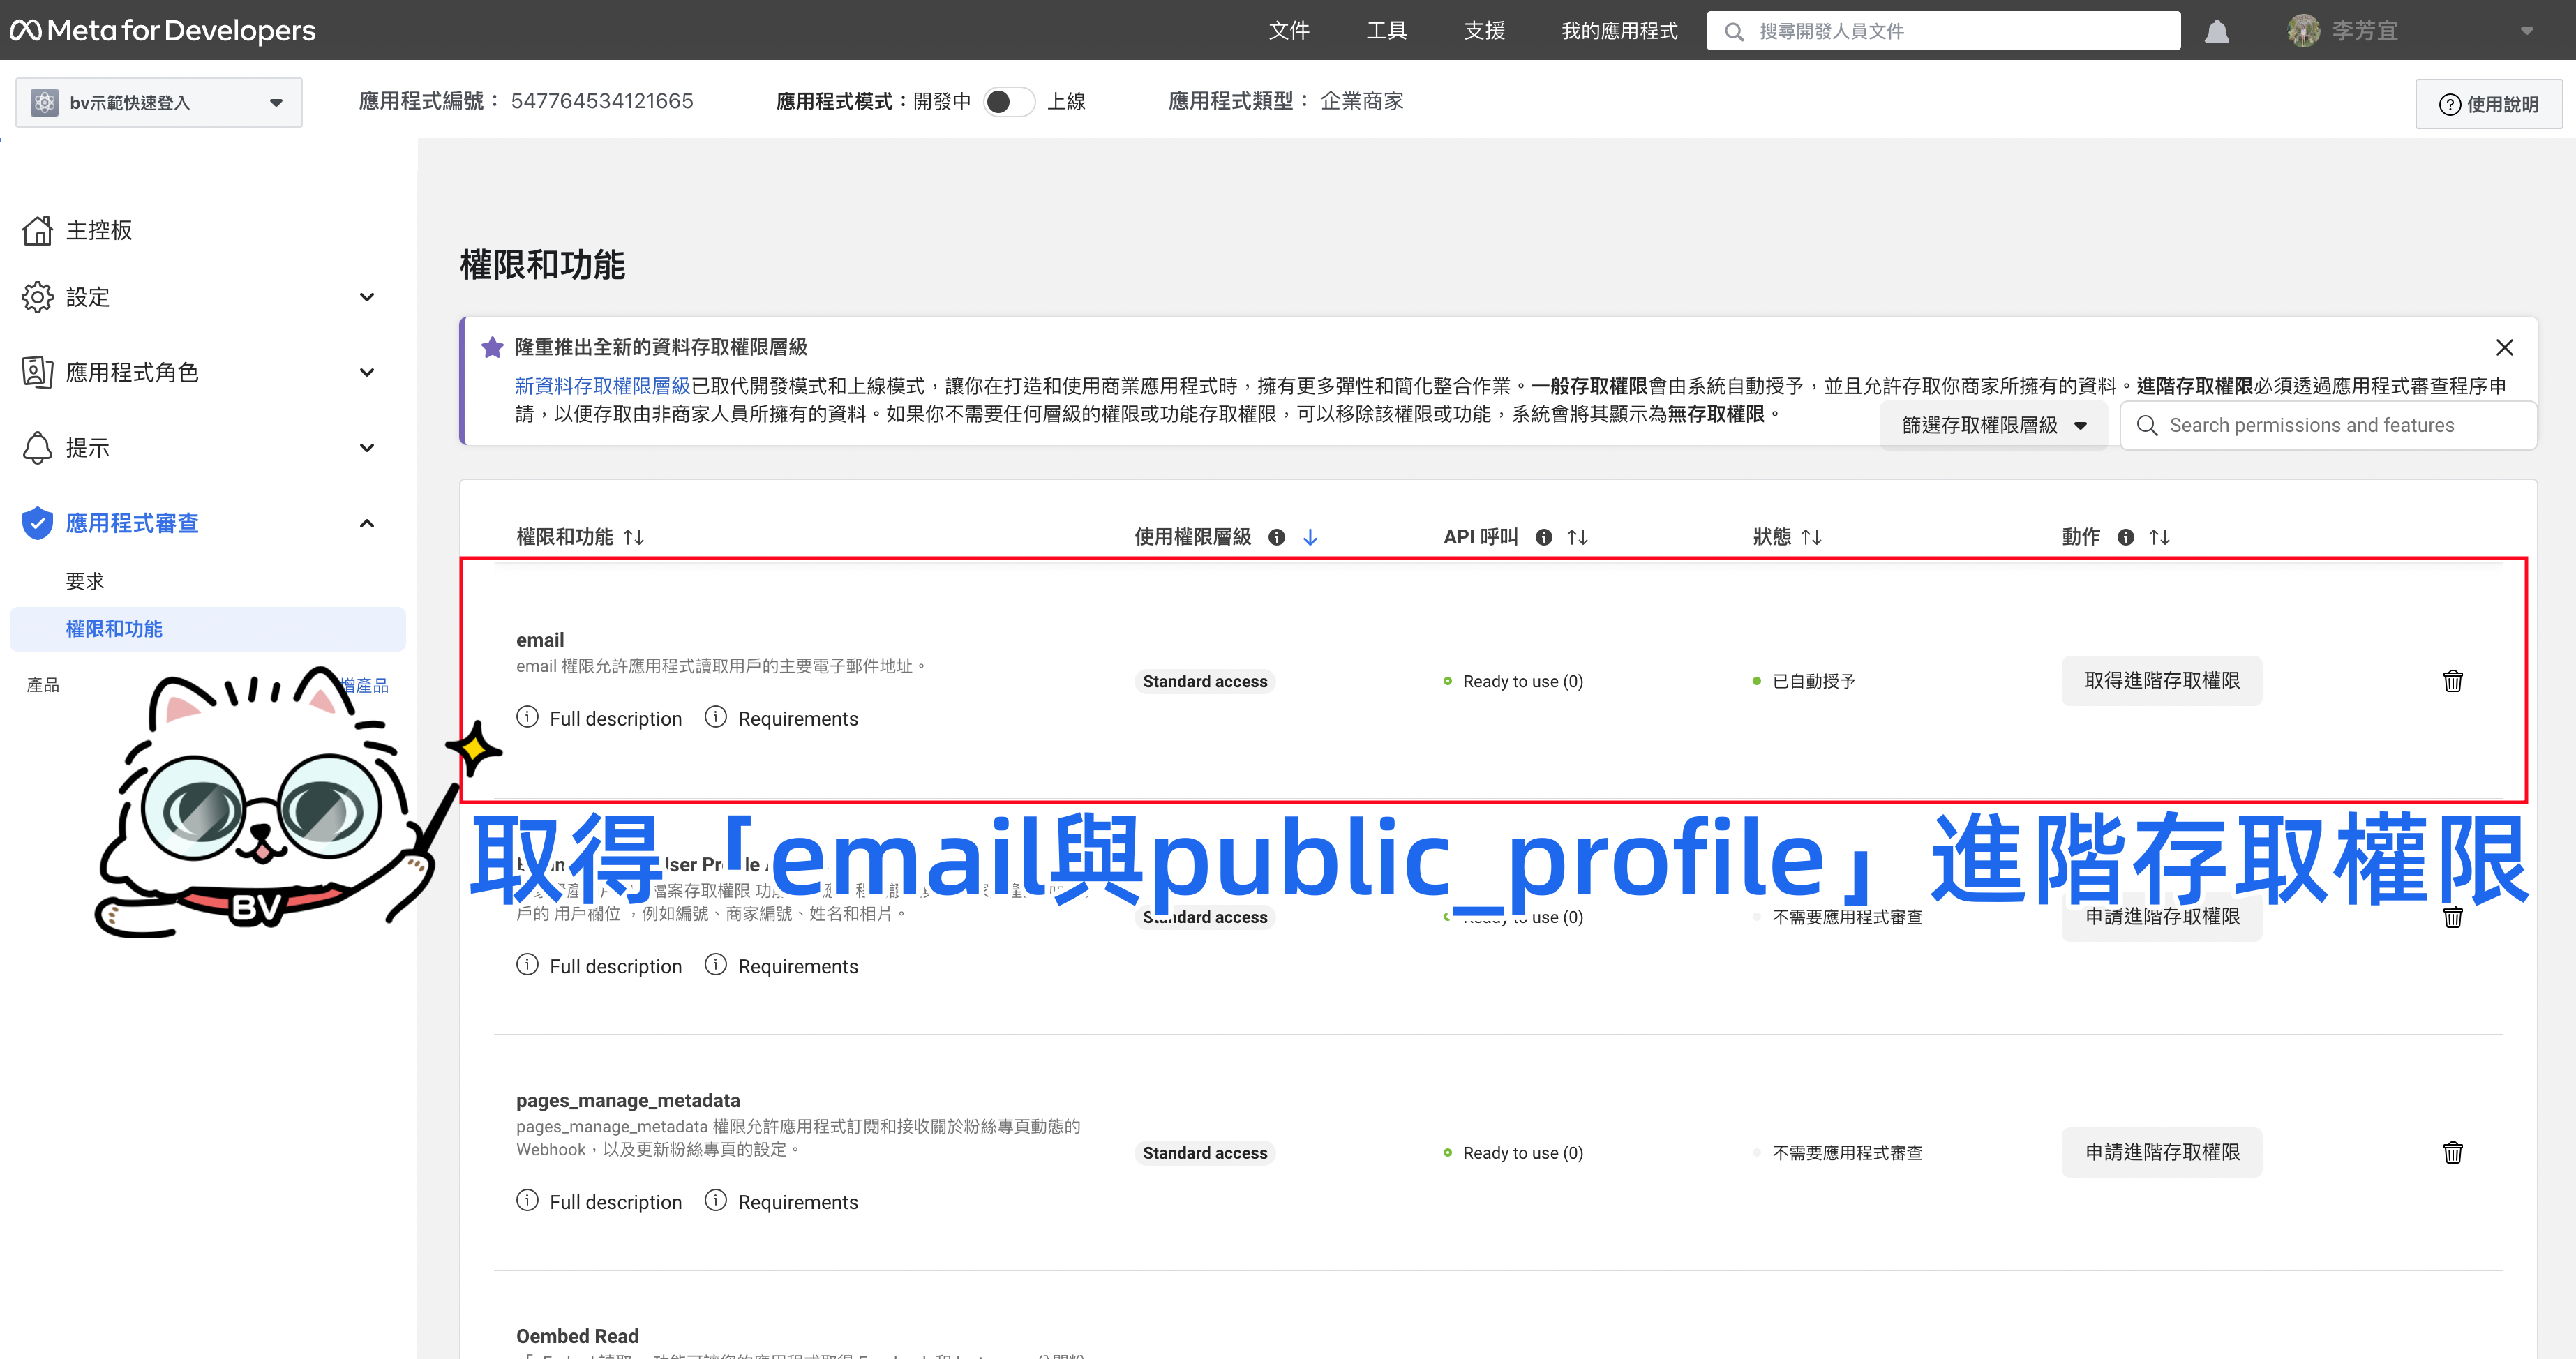Toggle app mode from 開發中 to 上線
Viewport: 2576px width, 1359px height.
[1008, 102]
